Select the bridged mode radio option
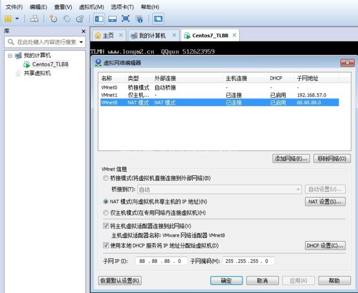Image resolution: width=358 pixels, height=293 pixels. click(x=106, y=178)
